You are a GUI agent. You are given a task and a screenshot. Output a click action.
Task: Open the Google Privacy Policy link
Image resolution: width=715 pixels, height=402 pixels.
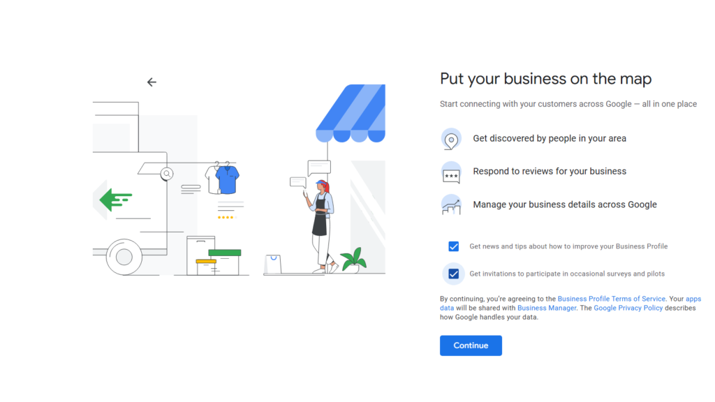(x=628, y=308)
